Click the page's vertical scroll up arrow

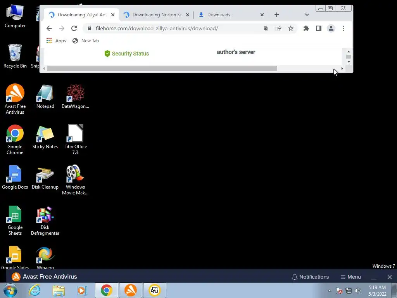pos(349,52)
